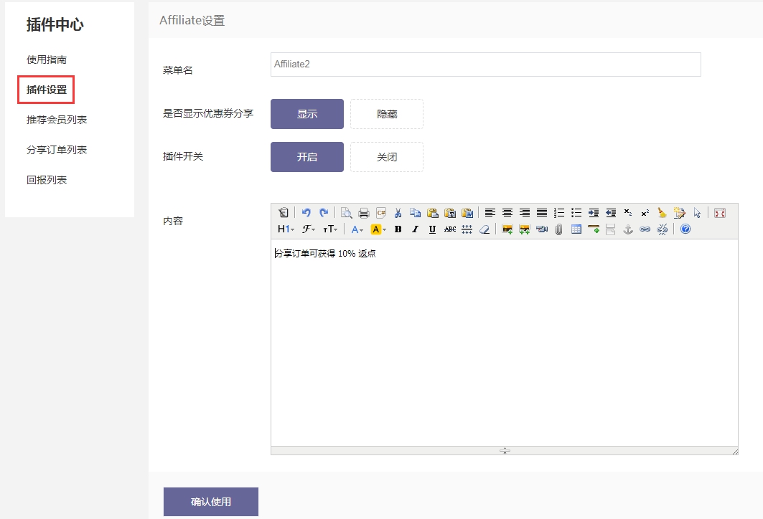Select 隐藏 for coupon sharing display

click(x=387, y=114)
